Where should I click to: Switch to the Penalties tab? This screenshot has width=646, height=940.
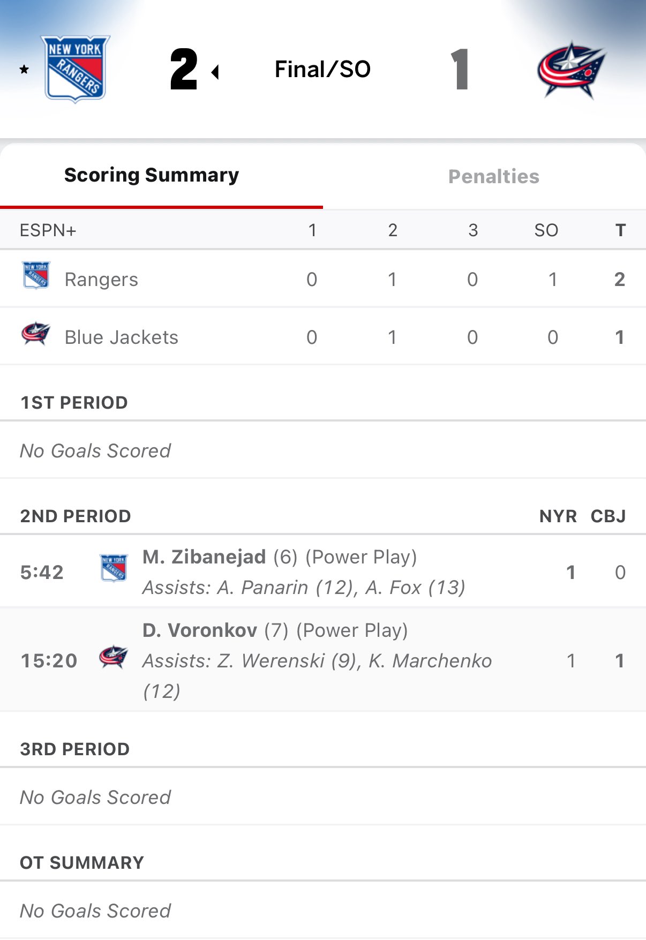pos(493,177)
